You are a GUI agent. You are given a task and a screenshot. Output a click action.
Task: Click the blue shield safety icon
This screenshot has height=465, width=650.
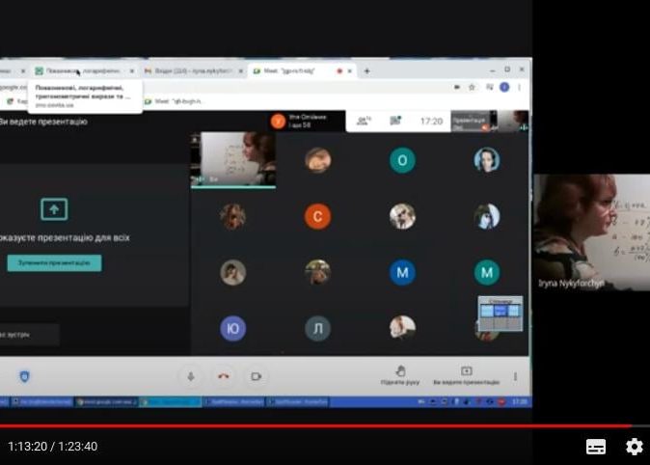click(x=24, y=376)
